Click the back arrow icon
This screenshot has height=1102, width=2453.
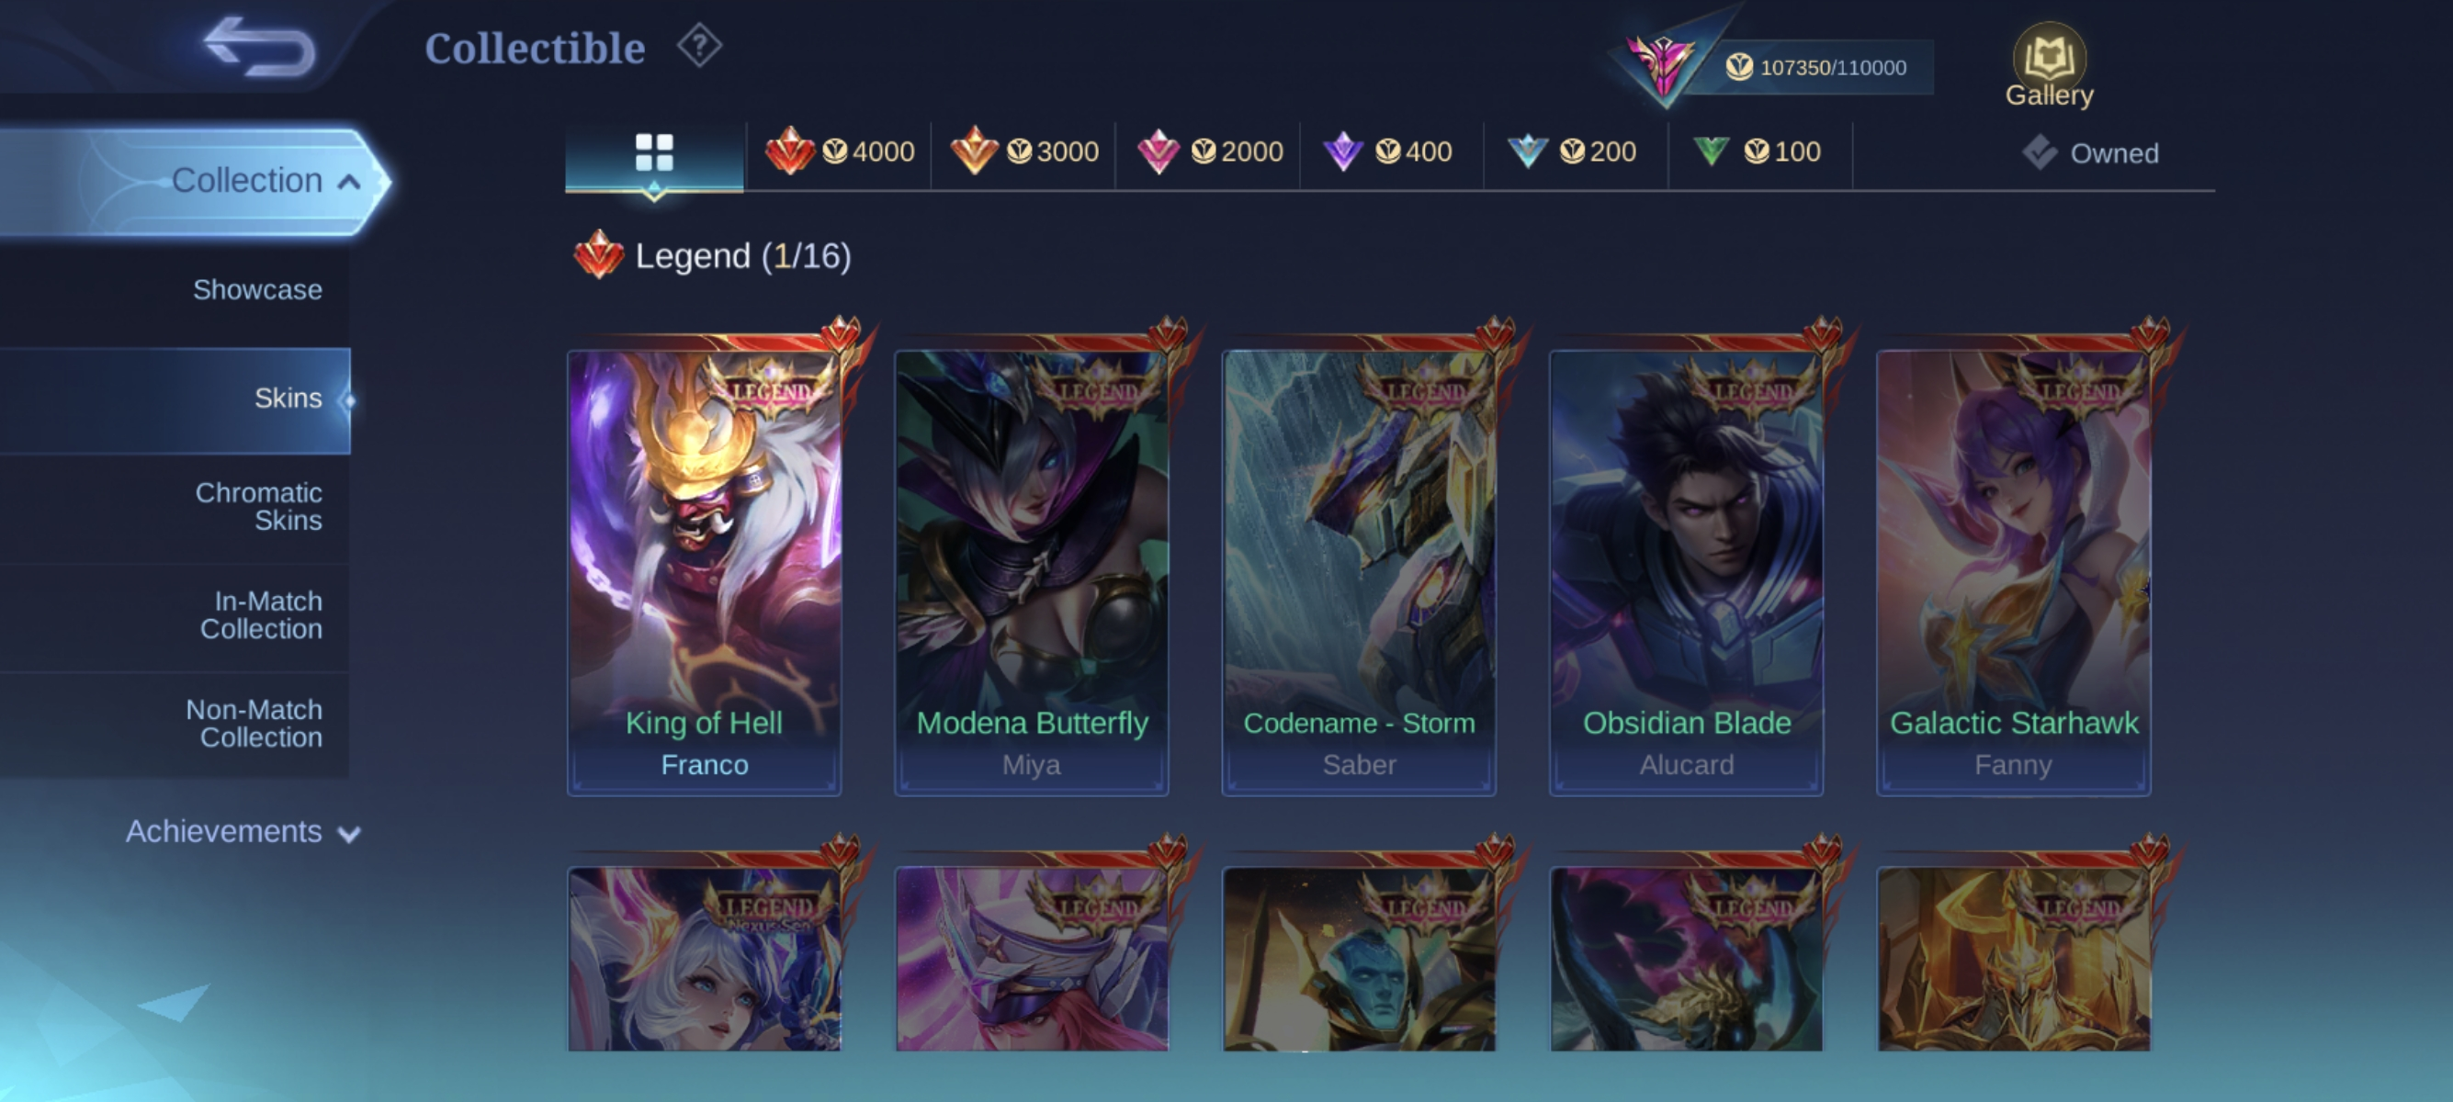[259, 47]
